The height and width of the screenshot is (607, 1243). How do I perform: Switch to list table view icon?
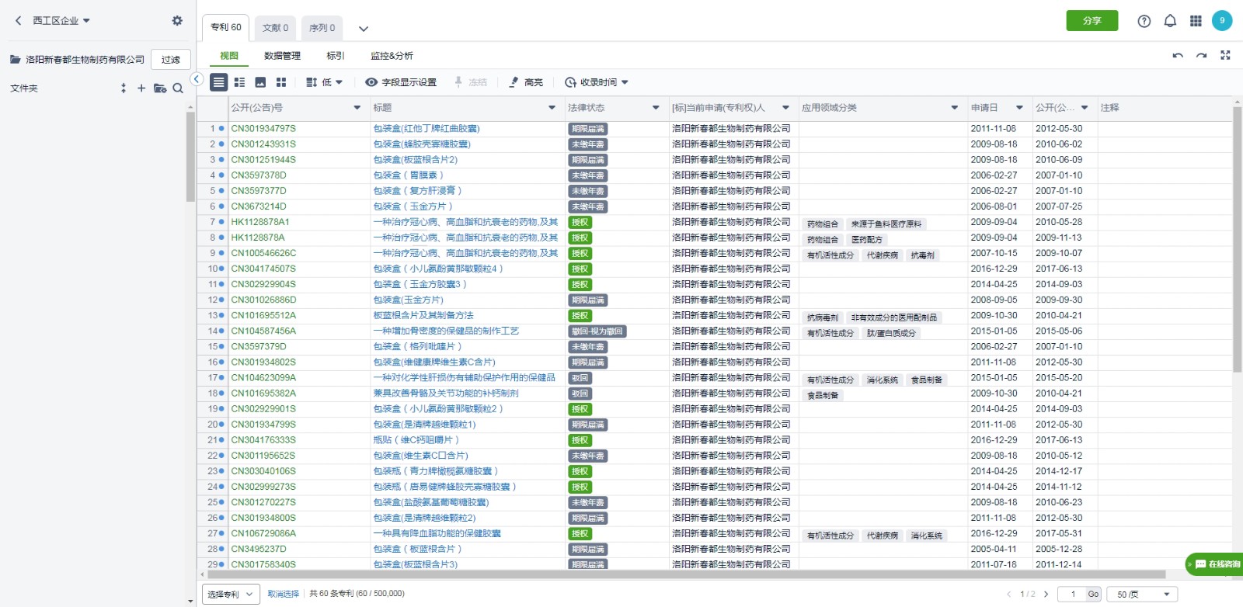219,82
